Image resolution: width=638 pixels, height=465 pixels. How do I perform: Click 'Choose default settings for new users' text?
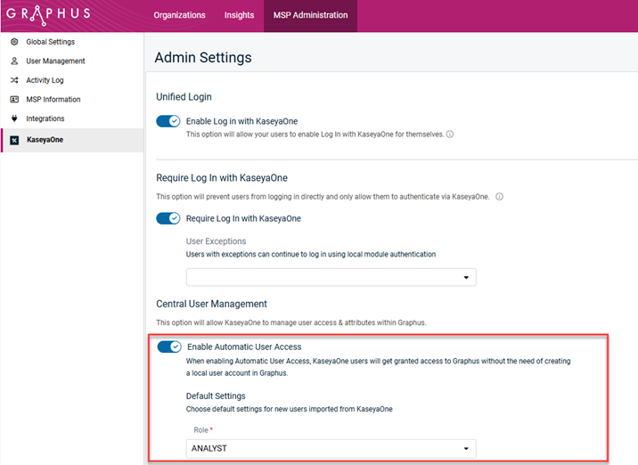(x=290, y=409)
